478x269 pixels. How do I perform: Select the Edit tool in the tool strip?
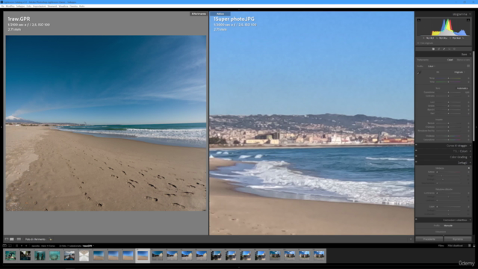[x=433, y=49]
